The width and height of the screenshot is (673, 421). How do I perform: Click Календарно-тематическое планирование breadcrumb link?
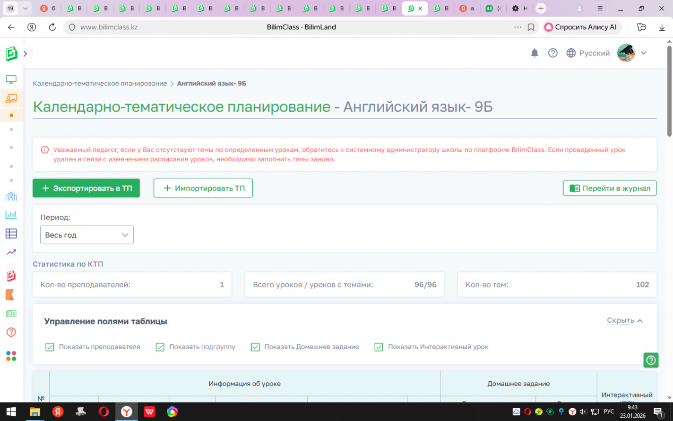[x=100, y=83]
